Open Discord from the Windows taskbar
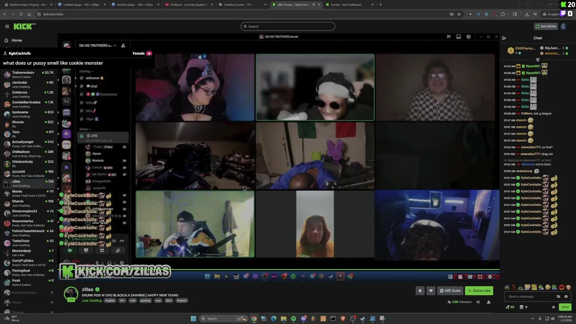 click(303, 319)
